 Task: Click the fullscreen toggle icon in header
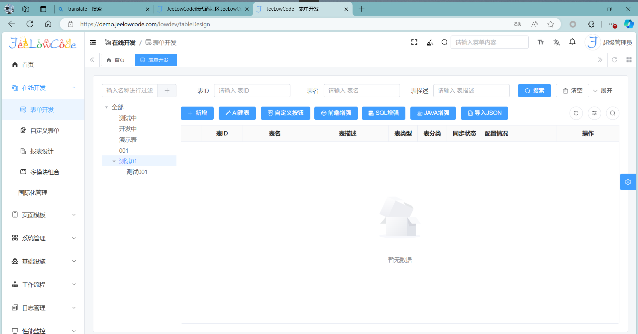click(x=414, y=42)
